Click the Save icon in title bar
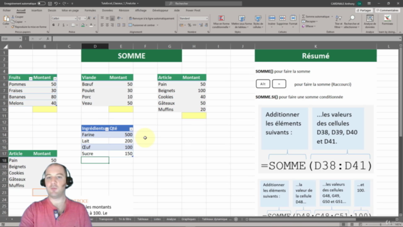The width and height of the screenshot is (403, 227). pyautogui.click(x=50, y=3)
